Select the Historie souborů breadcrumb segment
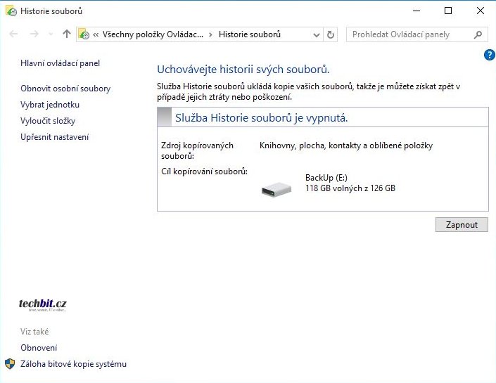 coord(249,34)
